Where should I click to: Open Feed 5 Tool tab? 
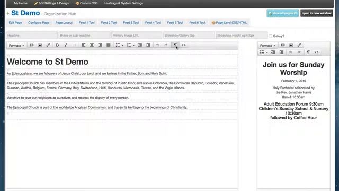[175, 23]
